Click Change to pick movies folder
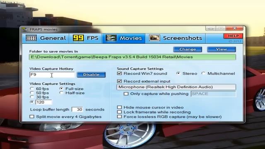The width and height of the screenshot is (265, 149). click(x=188, y=49)
